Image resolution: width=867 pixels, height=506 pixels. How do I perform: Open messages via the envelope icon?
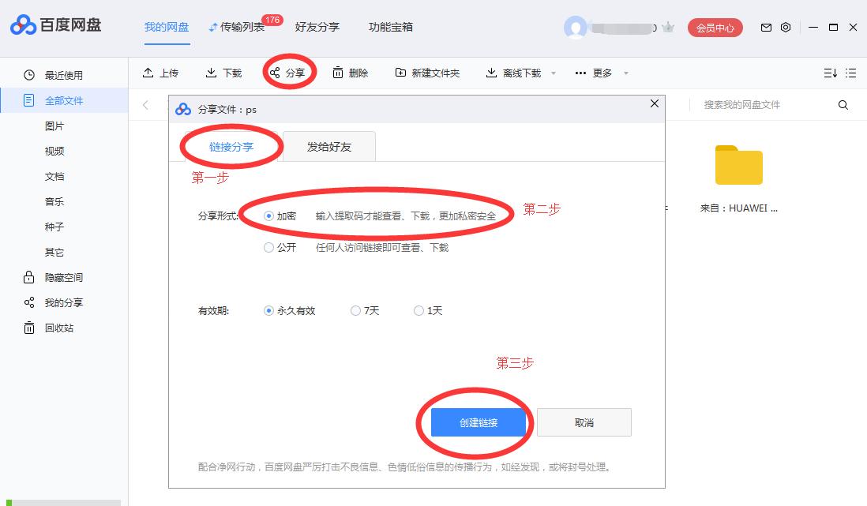[x=765, y=27]
